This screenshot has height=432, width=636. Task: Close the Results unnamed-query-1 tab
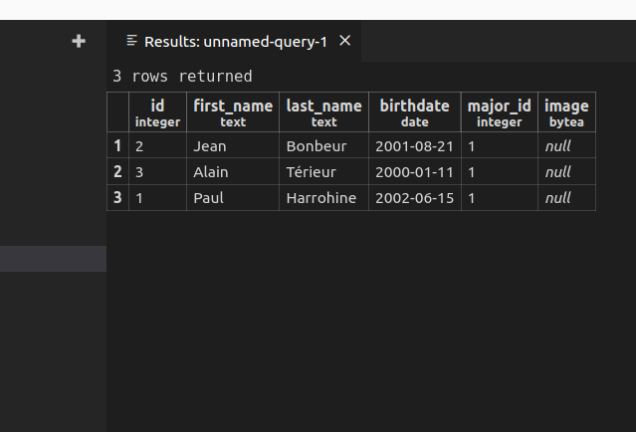344,41
